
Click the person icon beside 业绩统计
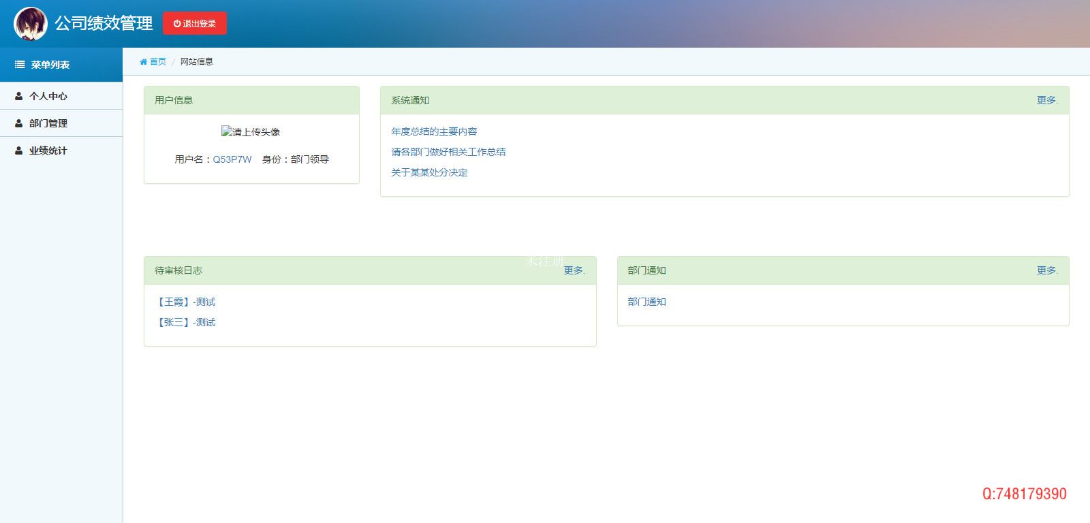coord(19,150)
